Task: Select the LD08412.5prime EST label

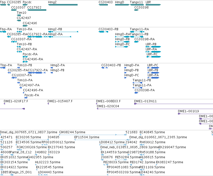Action: (x=112, y=142)
